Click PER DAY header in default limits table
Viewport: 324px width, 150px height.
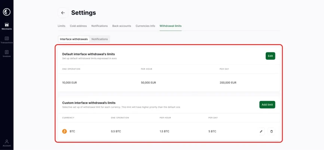click(224, 69)
